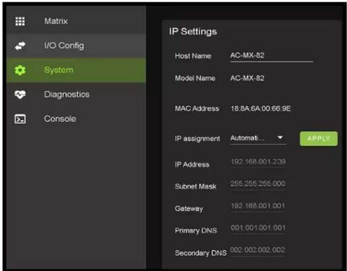Click the IP Address label

[192, 165]
